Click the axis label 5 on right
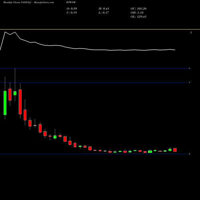This screenshot has height=200, width=200. (x=189, y=82)
